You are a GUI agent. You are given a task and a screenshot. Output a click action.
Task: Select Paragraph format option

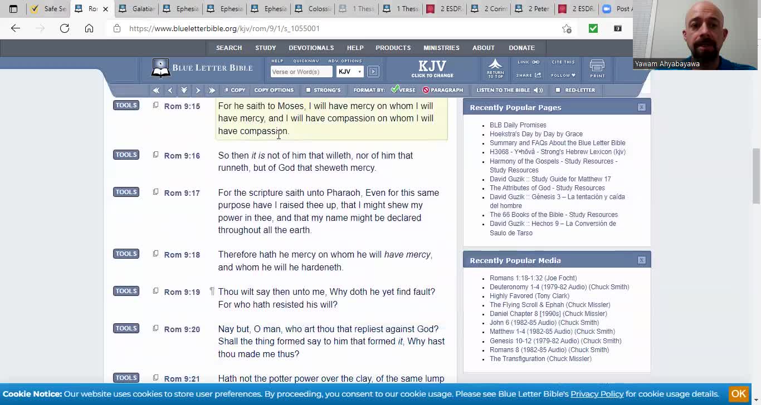pos(443,90)
